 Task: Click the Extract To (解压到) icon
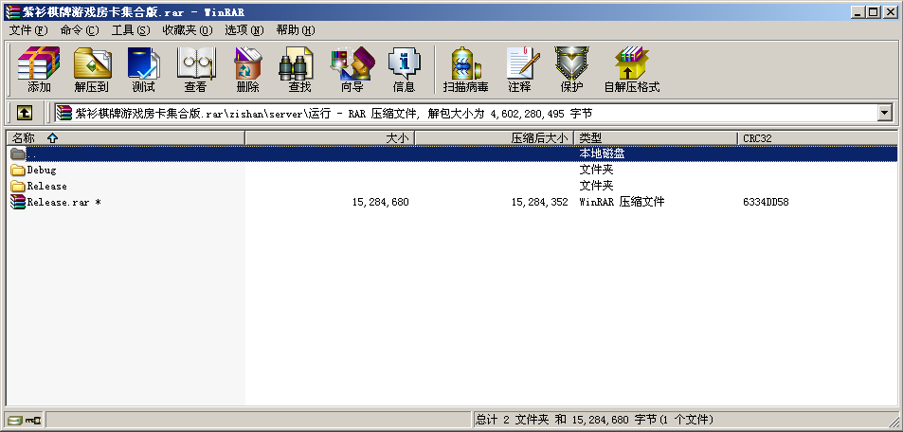91,70
